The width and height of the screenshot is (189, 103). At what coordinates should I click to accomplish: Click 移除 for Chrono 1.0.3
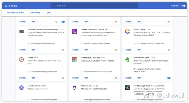tap(33, 78)
